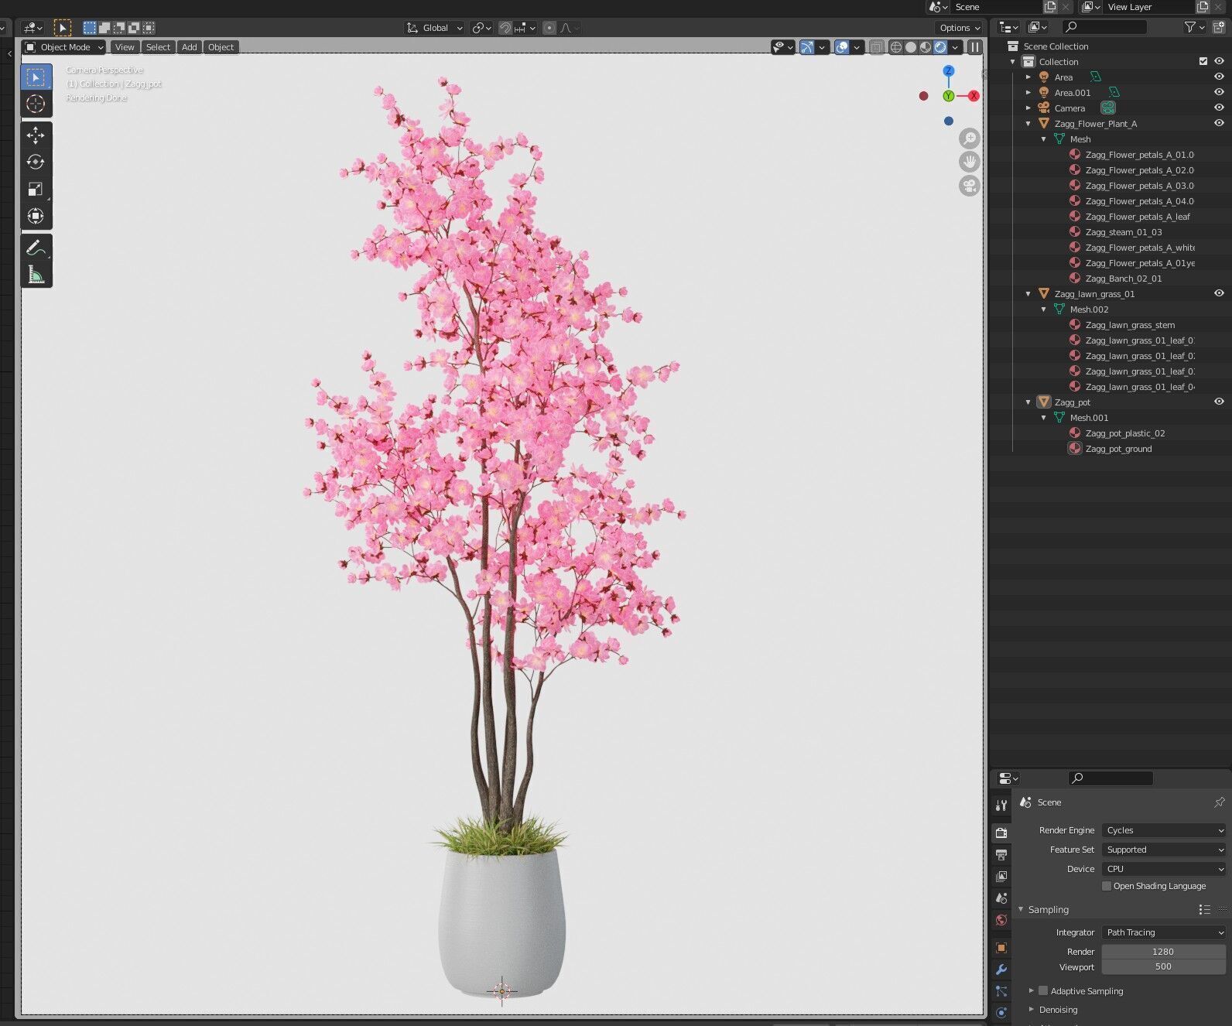Pin the Scene properties panel
The width and height of the screenshot is (1232, 1026).
click(x=1219, y=802)
